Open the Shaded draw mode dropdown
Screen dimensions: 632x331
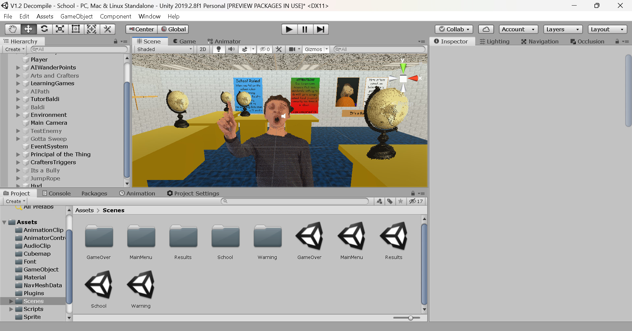[164, 49]
